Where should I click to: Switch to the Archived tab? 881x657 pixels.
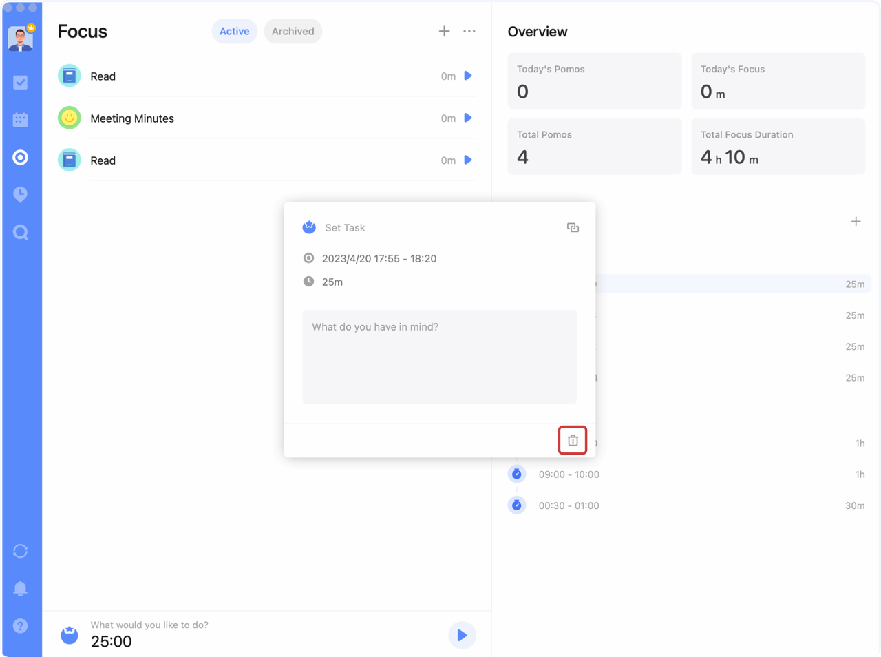point(293,32)
